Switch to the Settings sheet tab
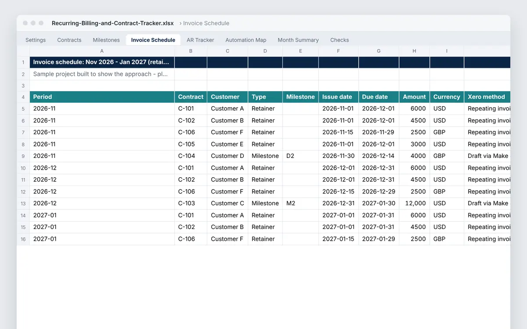 pyautogui.click(x=36, y=40)
